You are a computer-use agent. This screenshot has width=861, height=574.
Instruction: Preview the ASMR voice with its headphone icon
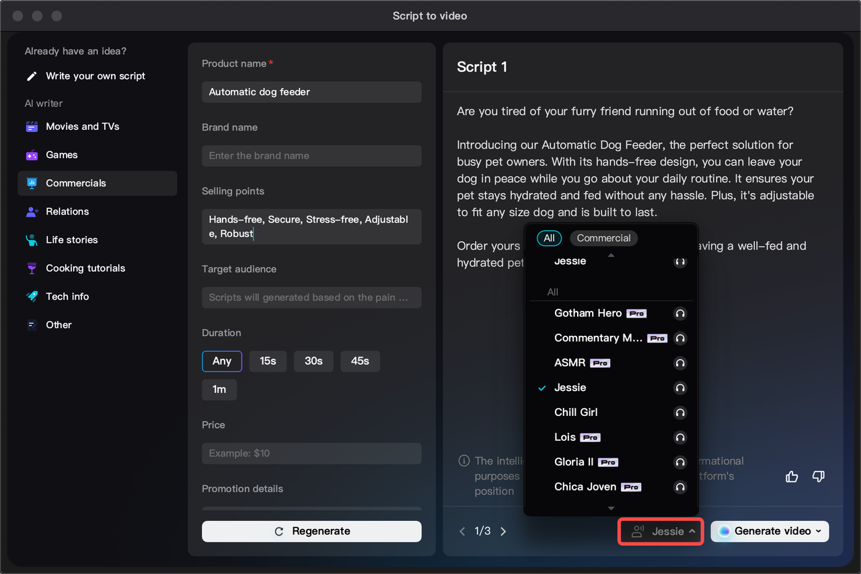tap(680, 363)
